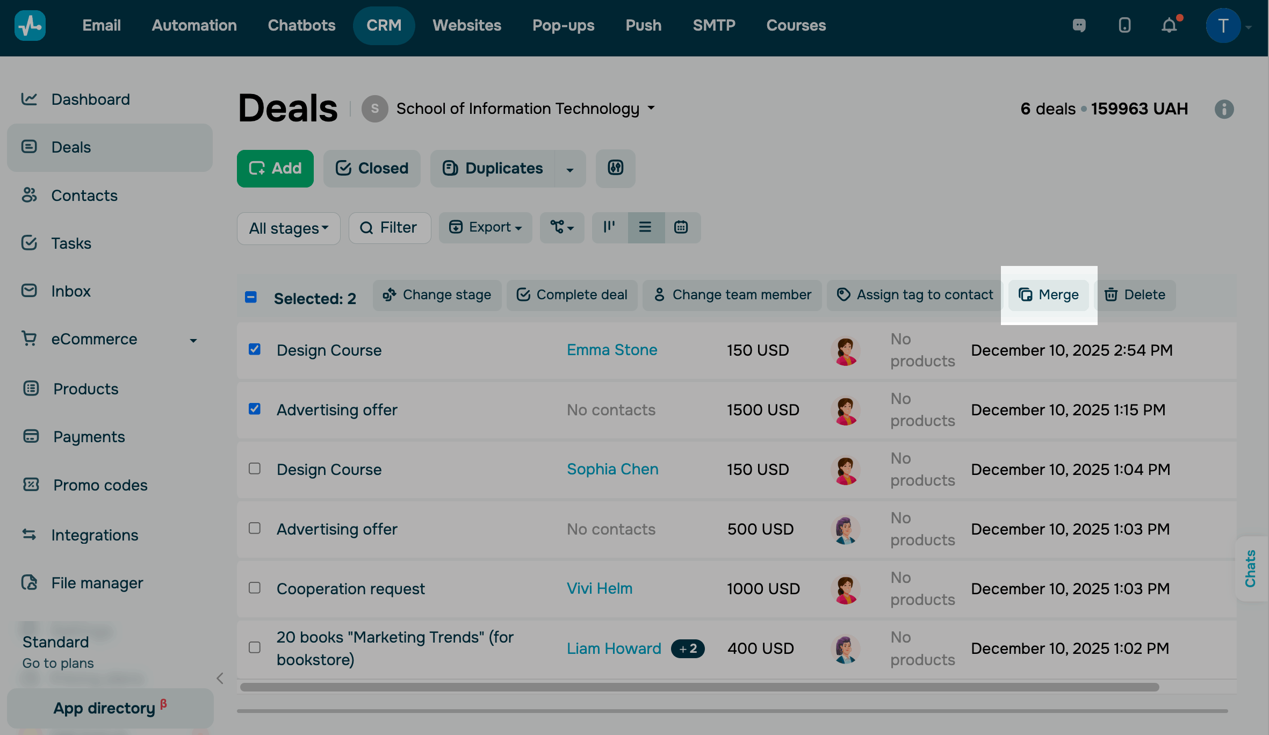The height and width of the screenshot is (735, 1269).
Task: Open the Chats side panel tab
Action: click(x=1251, y=568)
